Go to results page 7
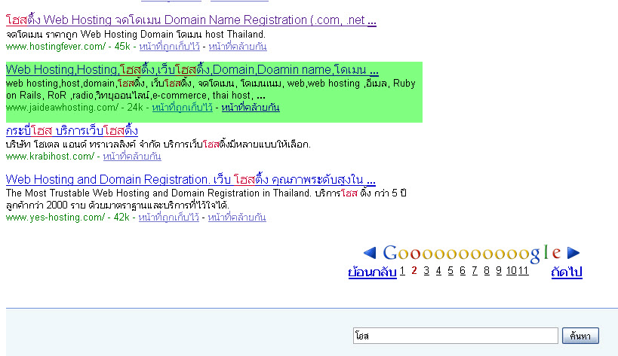 click(x=475, y=271)
